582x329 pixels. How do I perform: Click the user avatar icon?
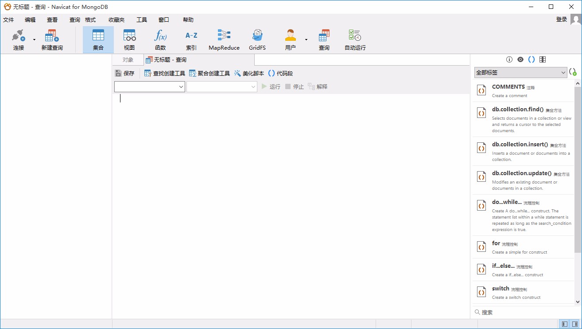click(x=576, y=20)
